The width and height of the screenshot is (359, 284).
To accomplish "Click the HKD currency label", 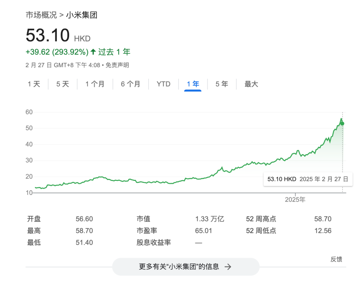I will [82, 39].
